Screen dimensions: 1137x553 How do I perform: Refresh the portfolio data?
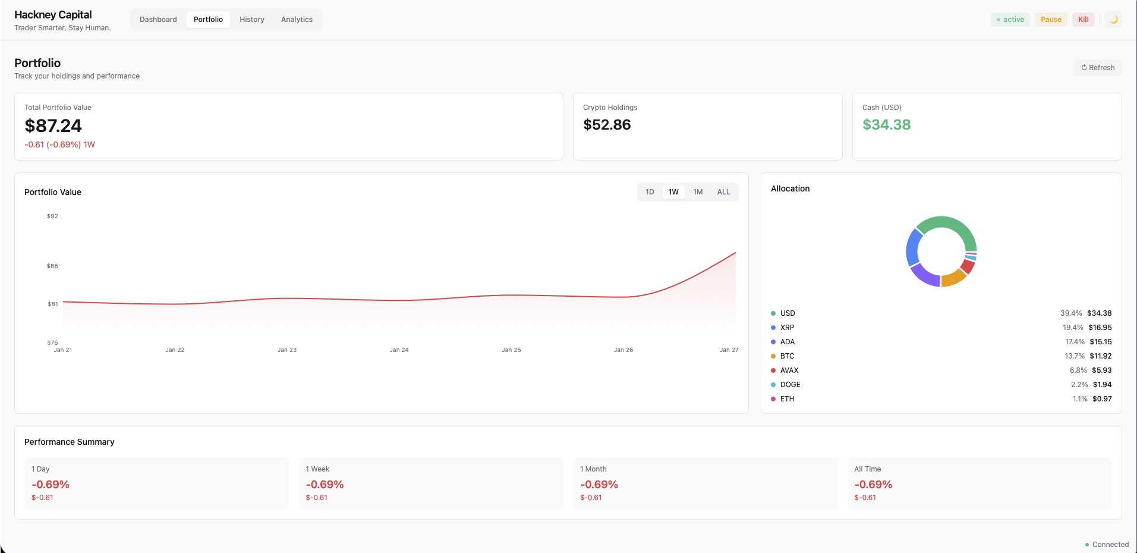1097,68
